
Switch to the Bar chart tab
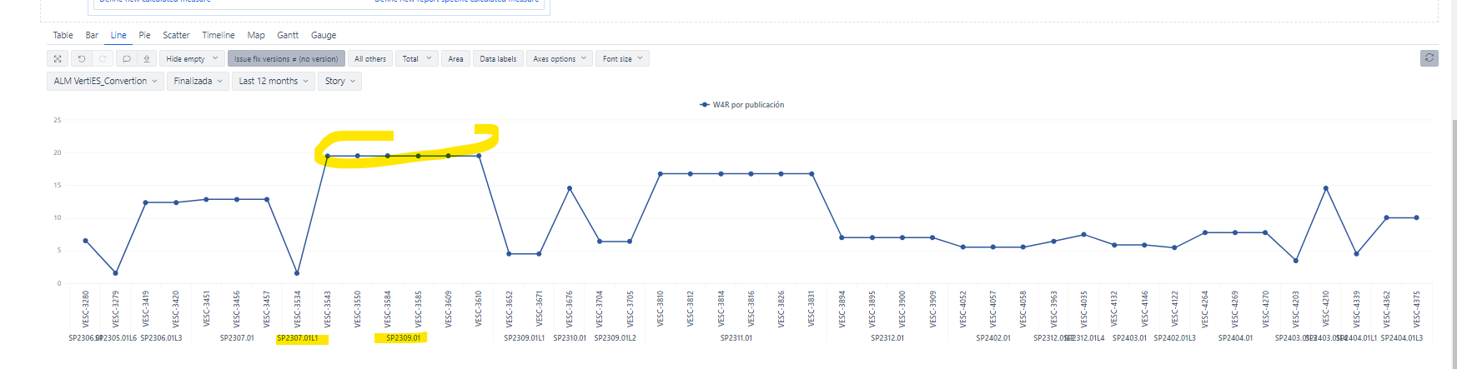(92, 35)
